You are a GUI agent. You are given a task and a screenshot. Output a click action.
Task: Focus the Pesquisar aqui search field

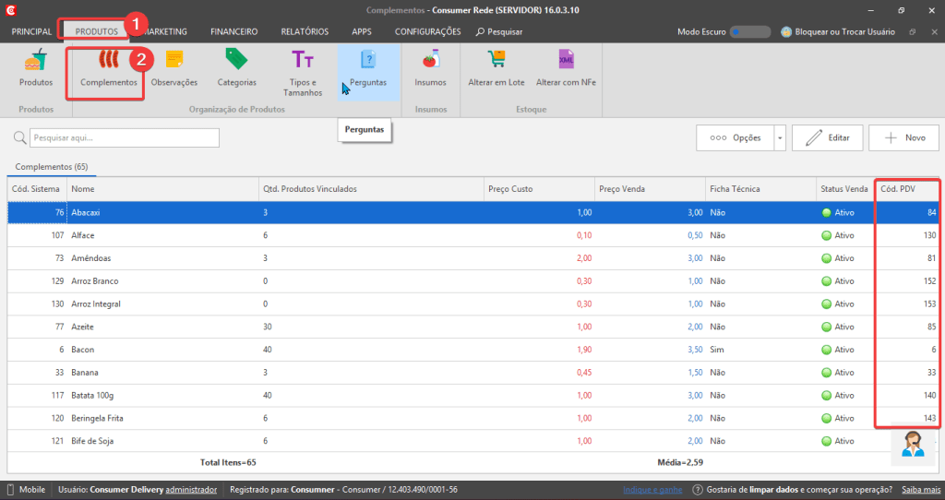click(x=125, y=138)
